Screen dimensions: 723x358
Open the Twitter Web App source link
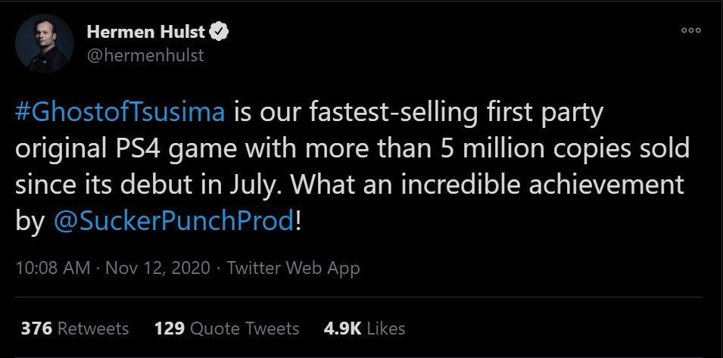pyautogui.click(x=293, y=268)
